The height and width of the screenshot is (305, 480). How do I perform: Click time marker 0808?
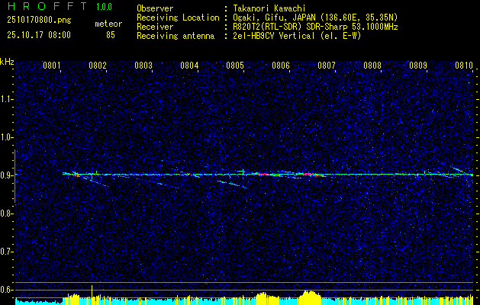(372, 66)
